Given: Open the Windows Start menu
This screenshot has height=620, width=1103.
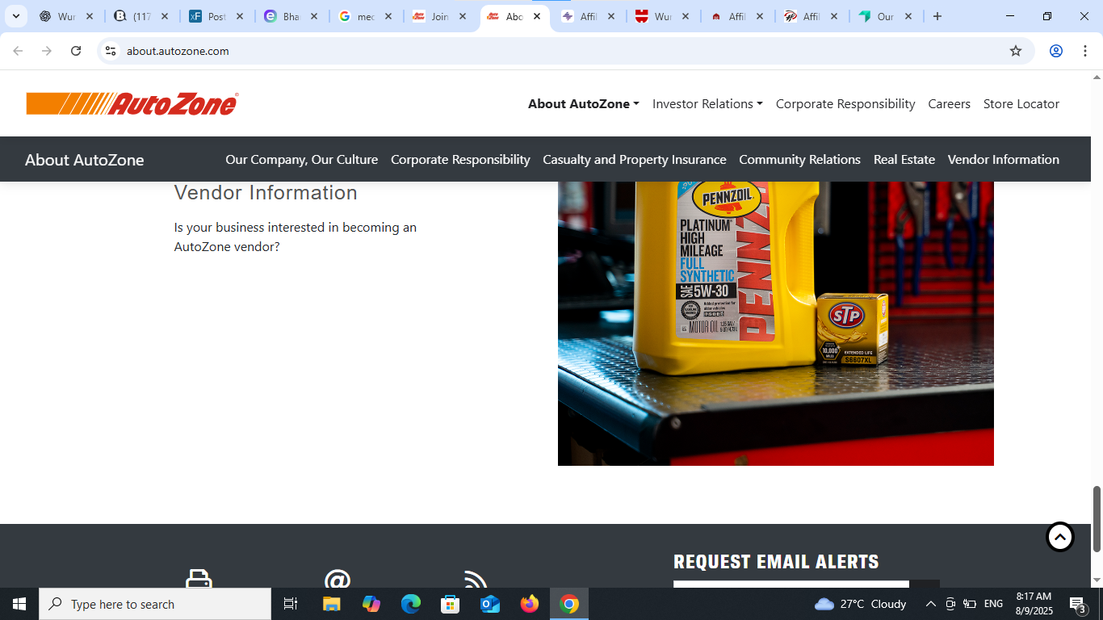Looking at the screenshot, I should 19,604.
